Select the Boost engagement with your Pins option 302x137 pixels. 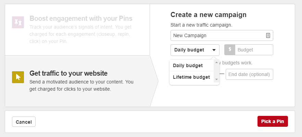(x=81, y=18)
